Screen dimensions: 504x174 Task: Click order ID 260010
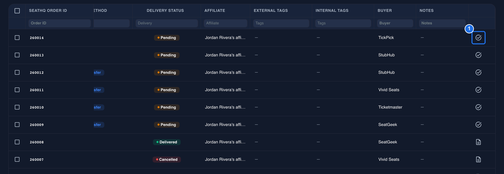37,107
